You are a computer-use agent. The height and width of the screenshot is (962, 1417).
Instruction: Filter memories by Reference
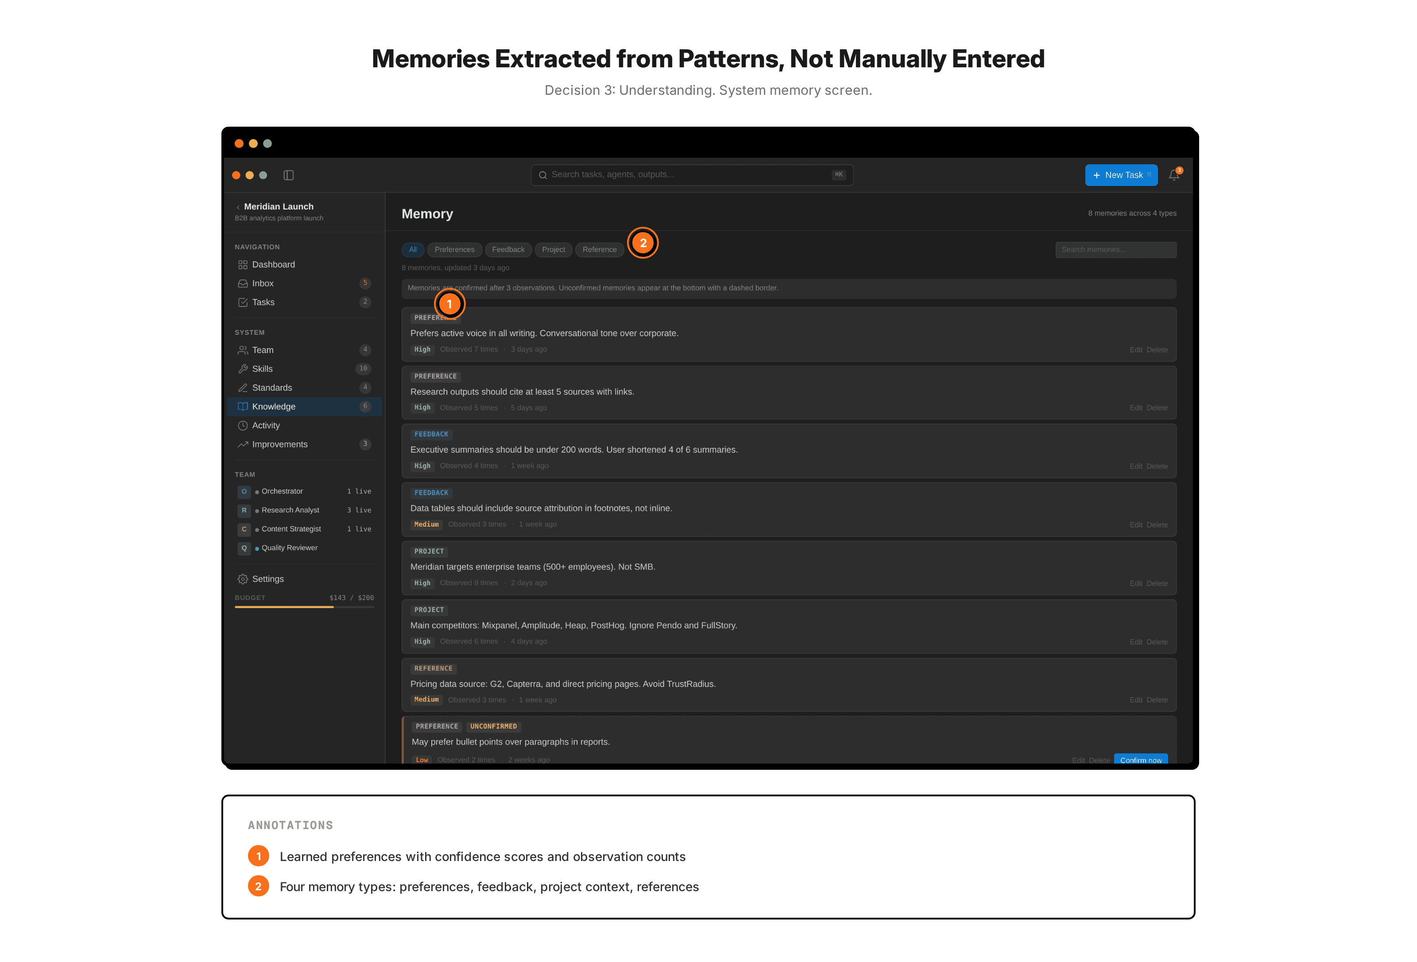click(600, 250)
